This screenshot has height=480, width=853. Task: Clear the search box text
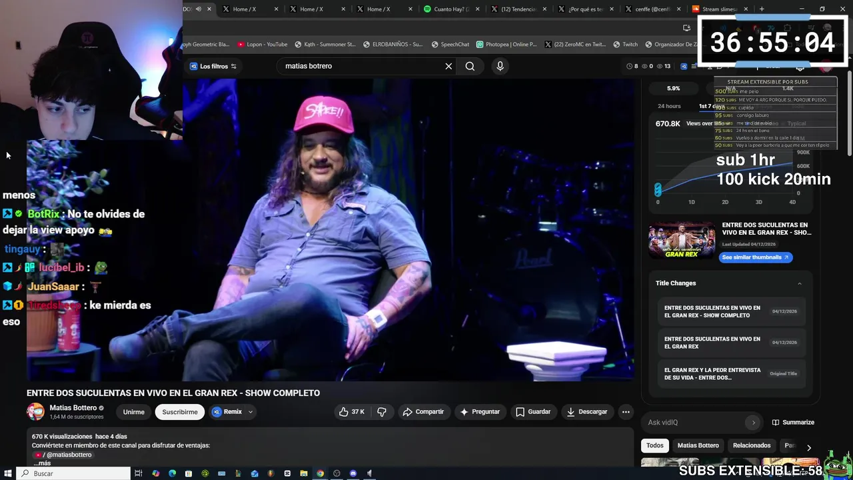tap(448, 66)
